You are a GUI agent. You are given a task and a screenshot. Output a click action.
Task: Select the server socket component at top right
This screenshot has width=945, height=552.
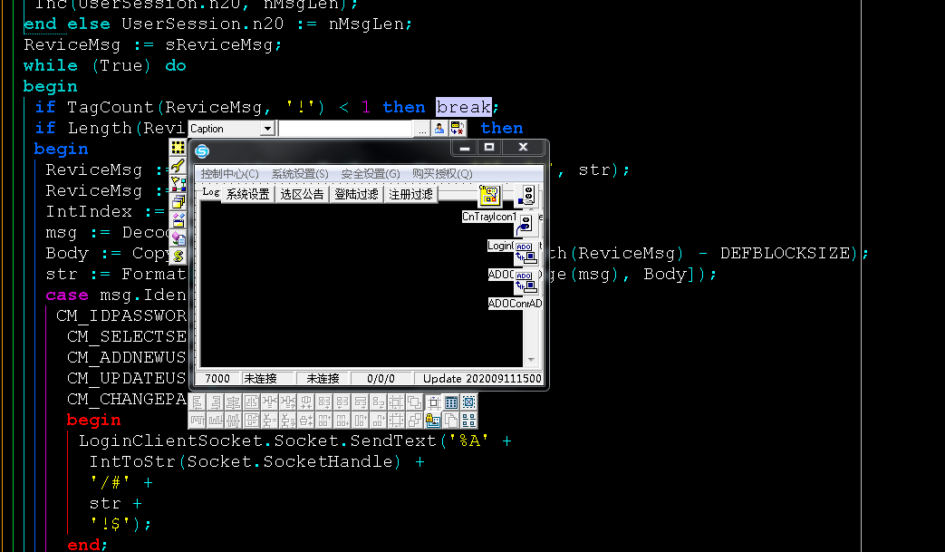click(x=528, y=195)
